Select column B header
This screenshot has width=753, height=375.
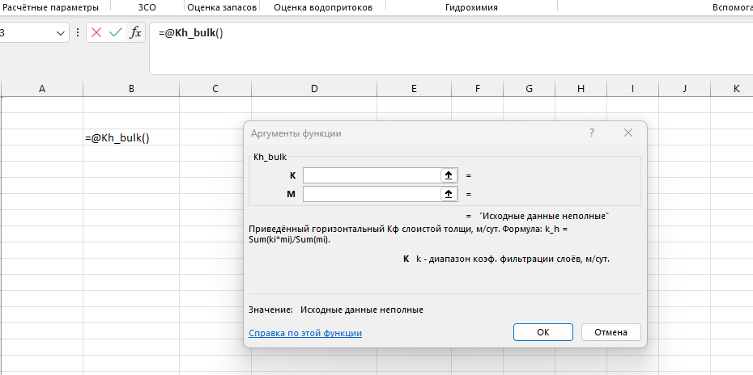point(131,88)
